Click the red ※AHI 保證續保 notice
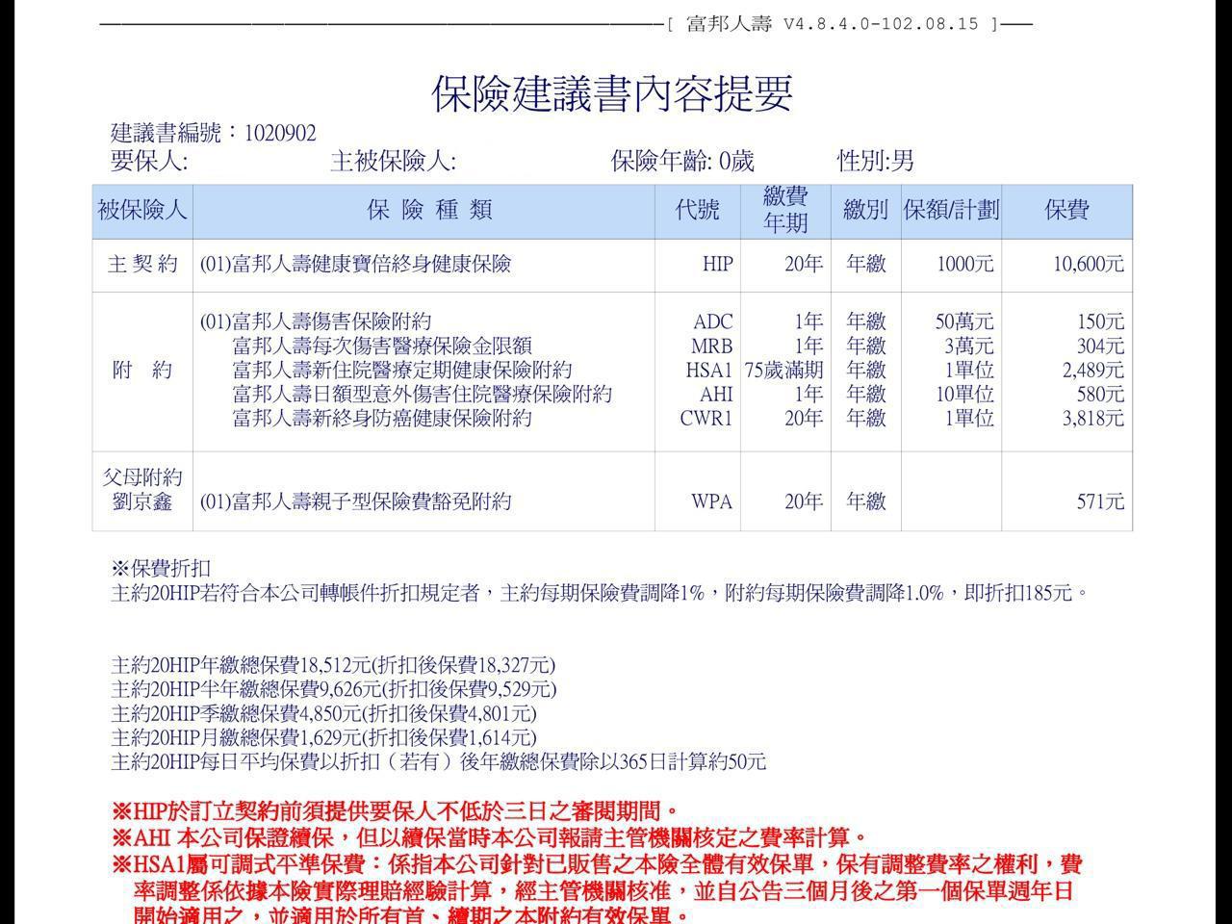1232x924 pixels. pos(490,837)
